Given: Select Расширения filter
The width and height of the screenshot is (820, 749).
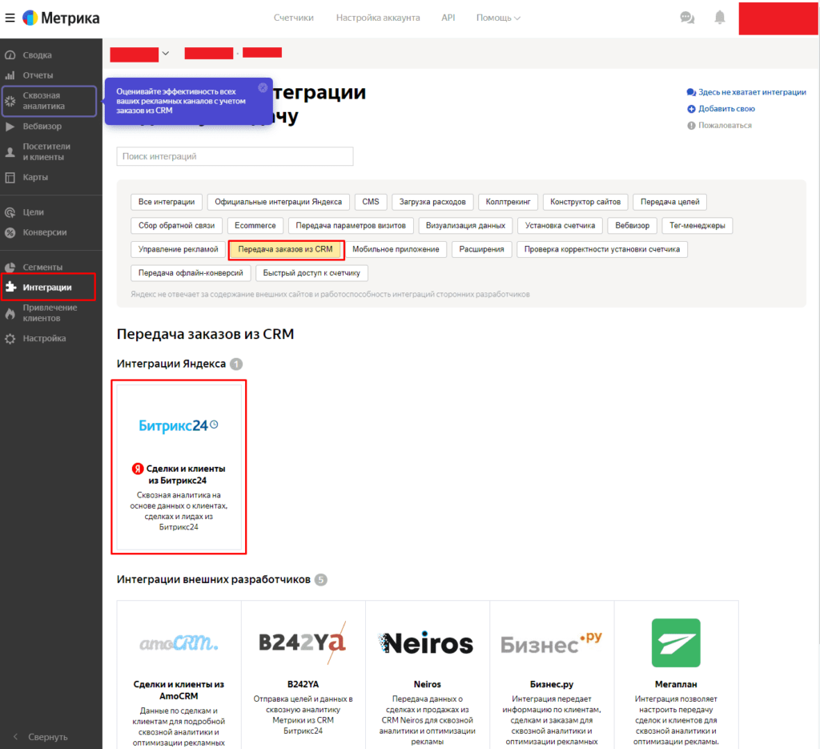Looking at the screenshot, I should point(481,249).
